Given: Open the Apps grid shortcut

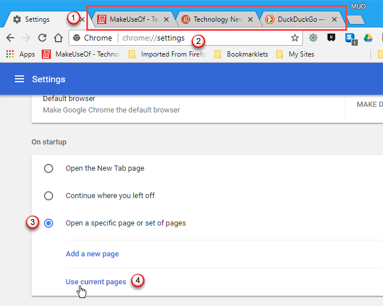Looking at the screenshot, I should 20,54.
